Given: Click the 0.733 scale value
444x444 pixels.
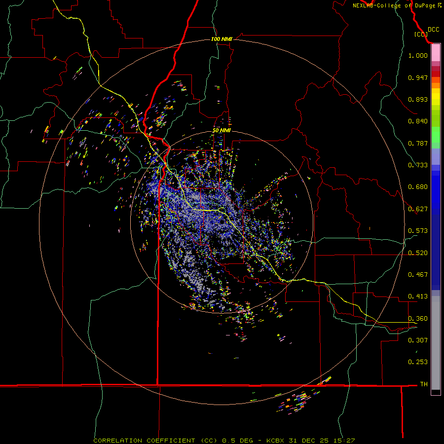Looking at the screenshot, I should pos(418,165).
